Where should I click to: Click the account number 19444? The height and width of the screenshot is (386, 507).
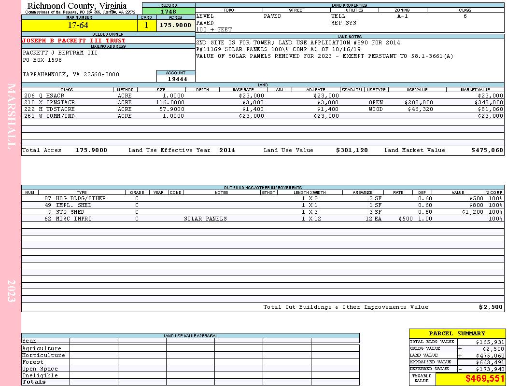177,79
